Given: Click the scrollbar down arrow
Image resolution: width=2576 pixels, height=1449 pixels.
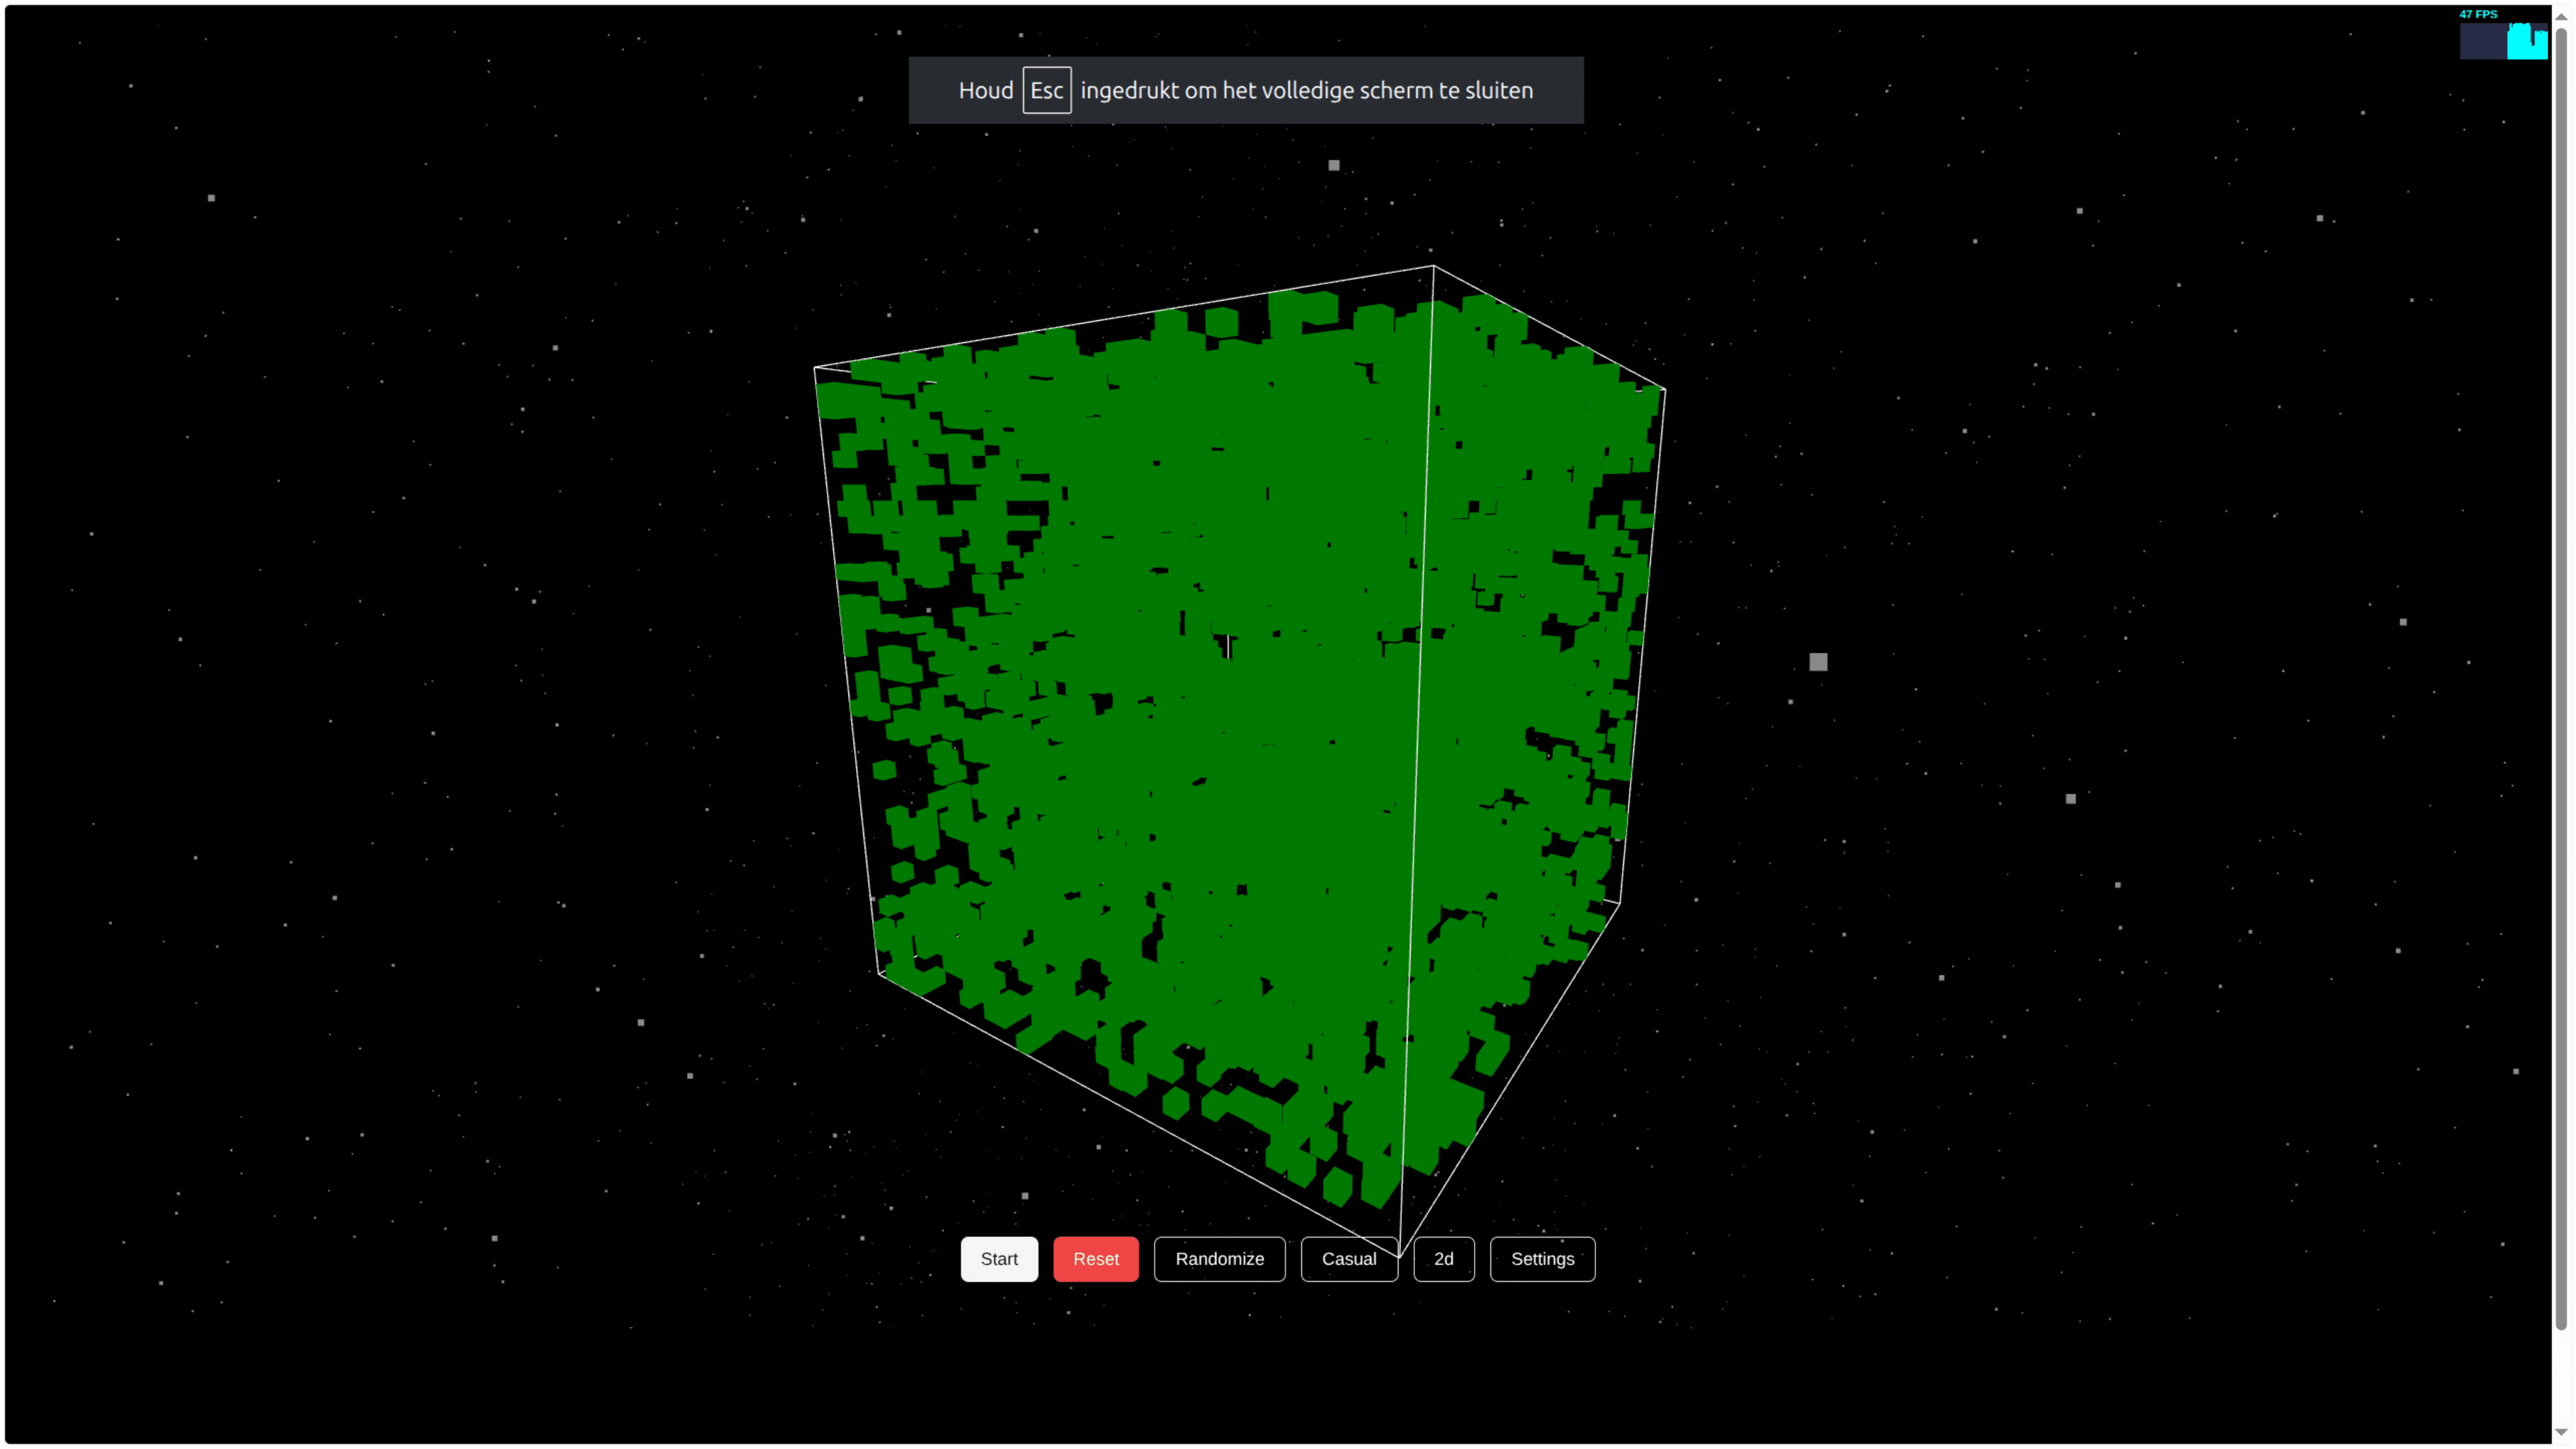Looking at the screenshot, I should click(2561, 1432).
